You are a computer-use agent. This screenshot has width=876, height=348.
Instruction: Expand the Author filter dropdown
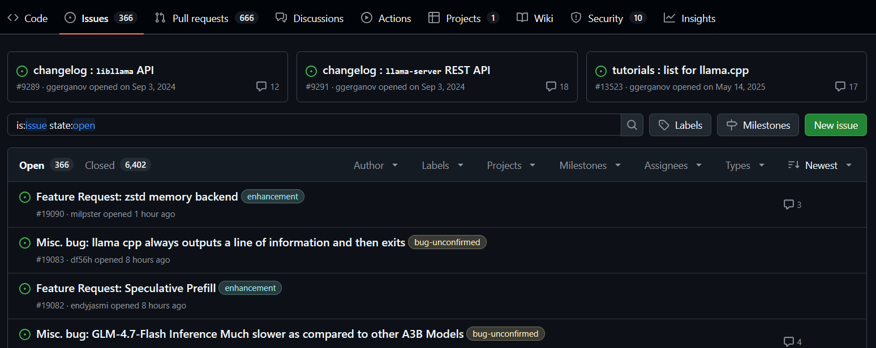click(x=376, y=166)
